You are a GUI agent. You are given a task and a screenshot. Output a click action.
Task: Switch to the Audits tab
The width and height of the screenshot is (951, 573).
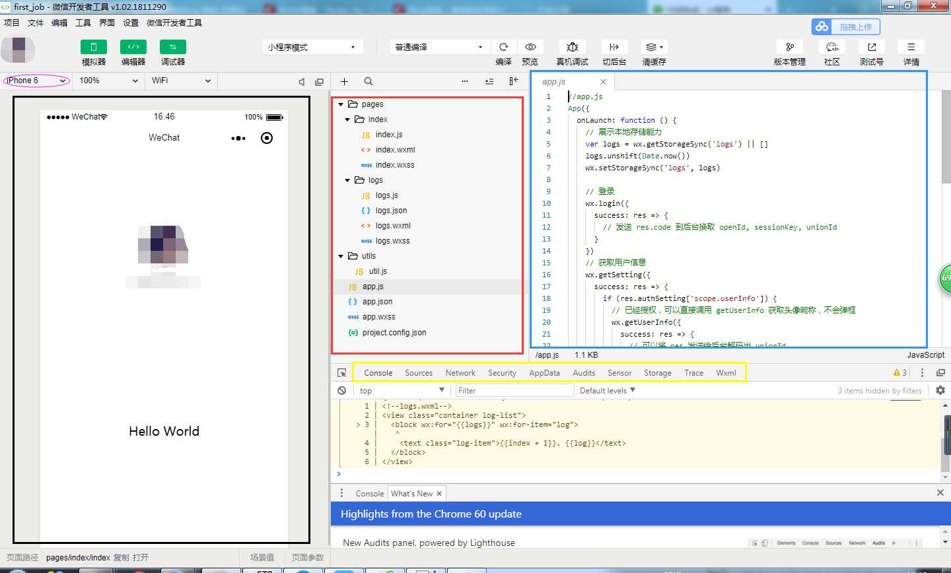point(584,373)
